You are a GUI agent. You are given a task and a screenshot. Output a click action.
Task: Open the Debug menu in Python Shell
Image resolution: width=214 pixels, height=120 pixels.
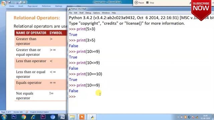[x=88, y=13]
